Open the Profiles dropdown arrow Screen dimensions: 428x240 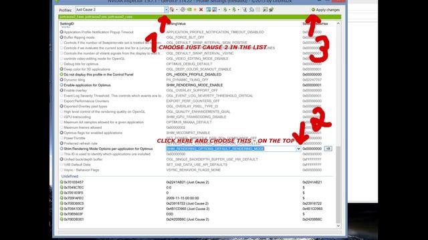coord(167,10)
